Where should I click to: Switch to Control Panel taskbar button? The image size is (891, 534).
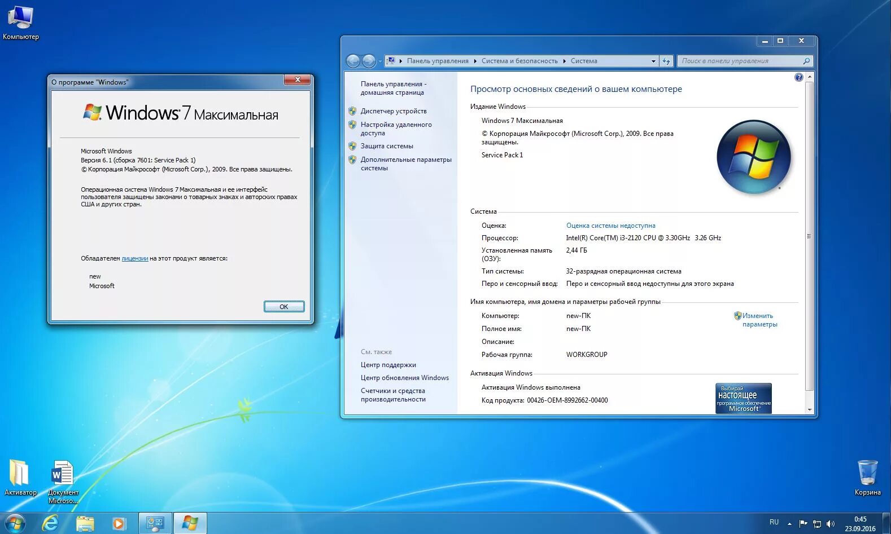point(155,523)
